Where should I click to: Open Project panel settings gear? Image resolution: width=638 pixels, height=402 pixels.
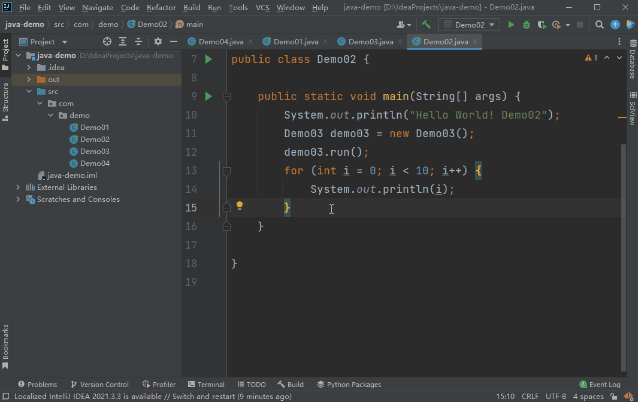(x=158, y=41)
